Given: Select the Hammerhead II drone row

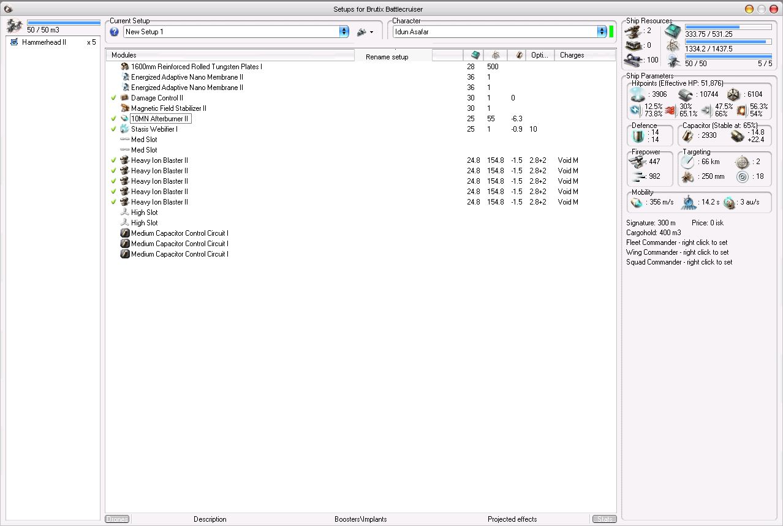Looking at the screenshot, I should tap(53, 42).
